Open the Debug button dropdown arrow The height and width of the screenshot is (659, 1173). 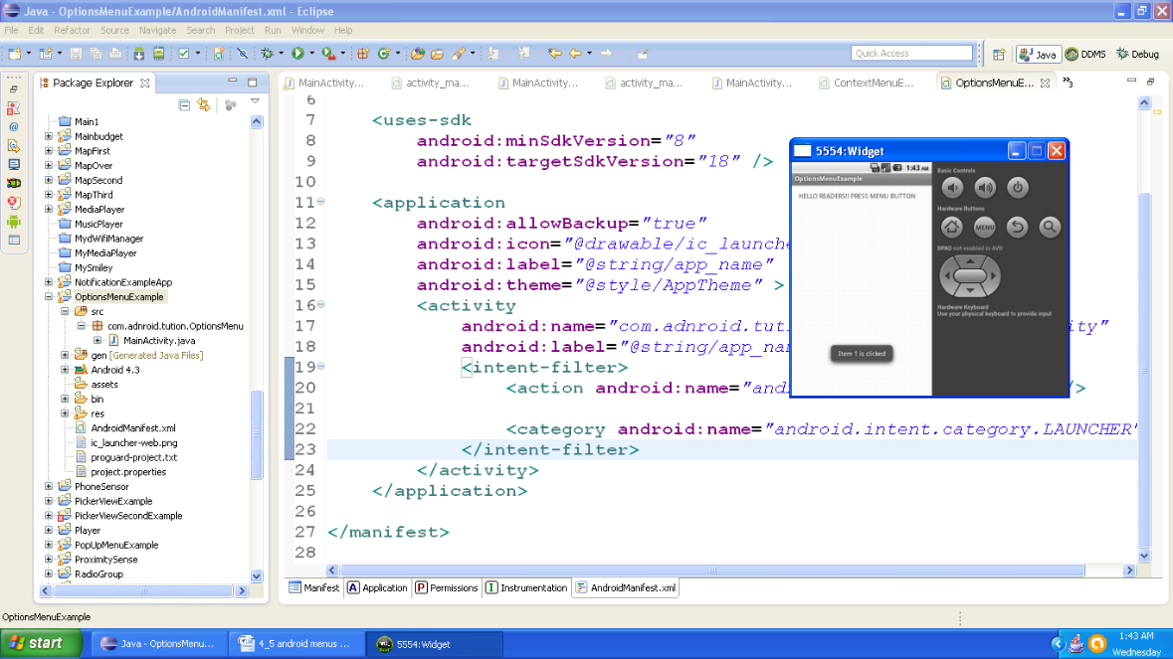pyautogui.click(x=282, y=53)
